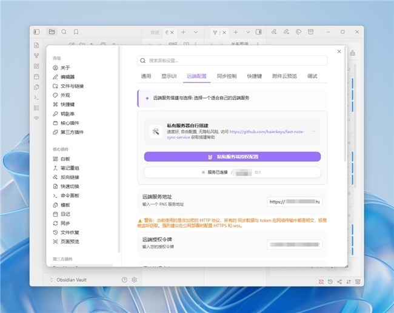Open the bookmarks icon in top bar

coord(76,32)
